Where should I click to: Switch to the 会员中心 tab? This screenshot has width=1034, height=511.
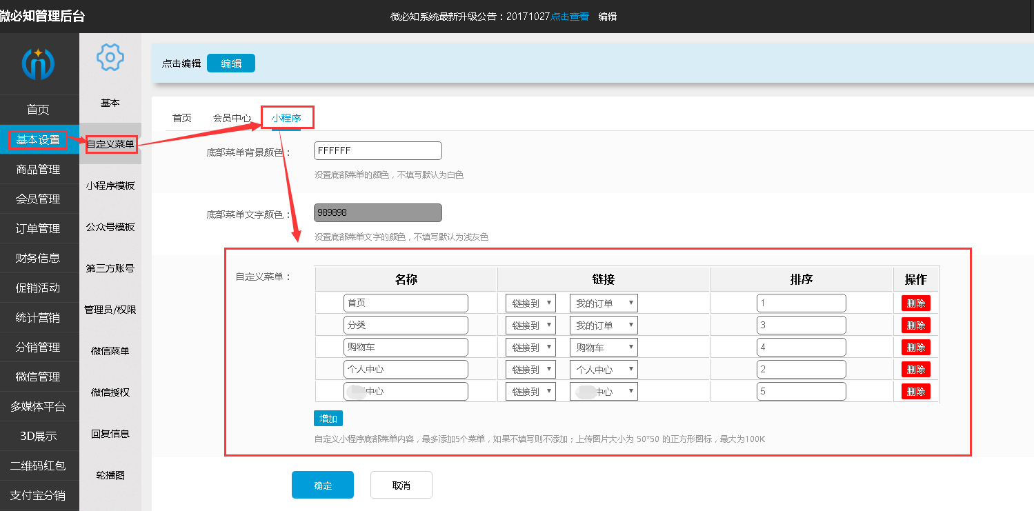(x=232, y=118)
